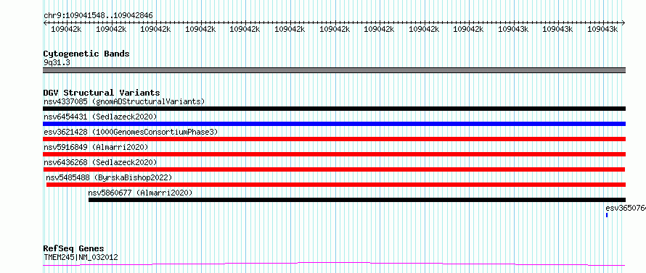Click the truncated esv365076 variant label
The width and height of the screenshot is (646, 273).
[x=626, y=208]
